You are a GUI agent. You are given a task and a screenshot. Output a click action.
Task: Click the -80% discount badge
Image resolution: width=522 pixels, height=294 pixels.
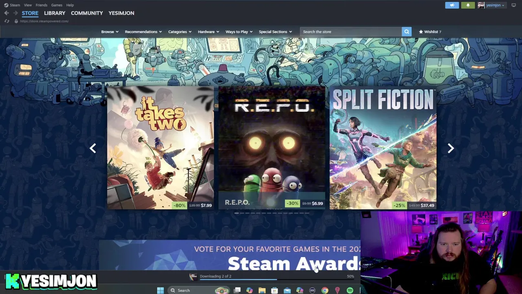179,205
